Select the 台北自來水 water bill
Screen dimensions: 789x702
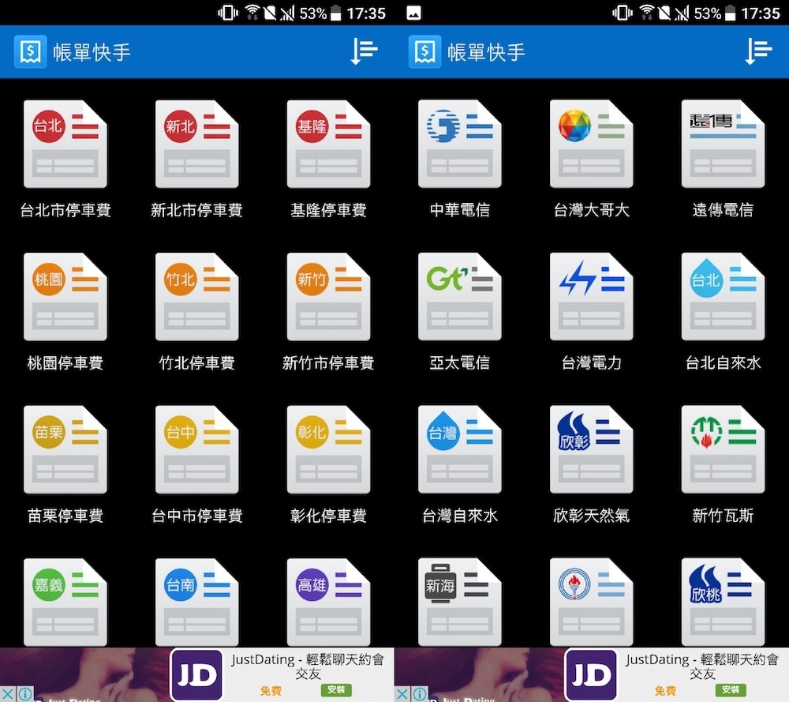pyautogui.click(x=723, y=297)
